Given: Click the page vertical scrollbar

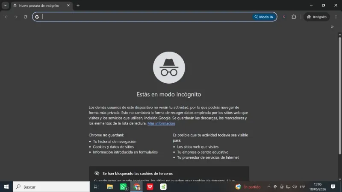Looking at the screenshot, I should pos(340,96).
